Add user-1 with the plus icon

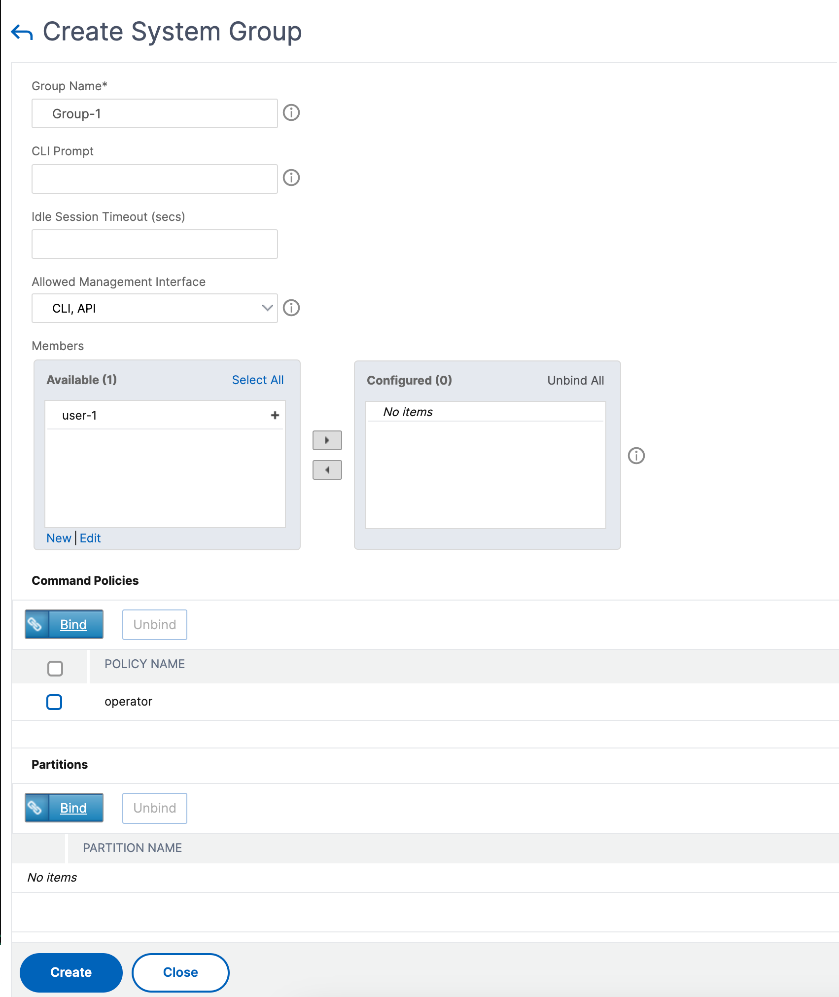(275, 415)
